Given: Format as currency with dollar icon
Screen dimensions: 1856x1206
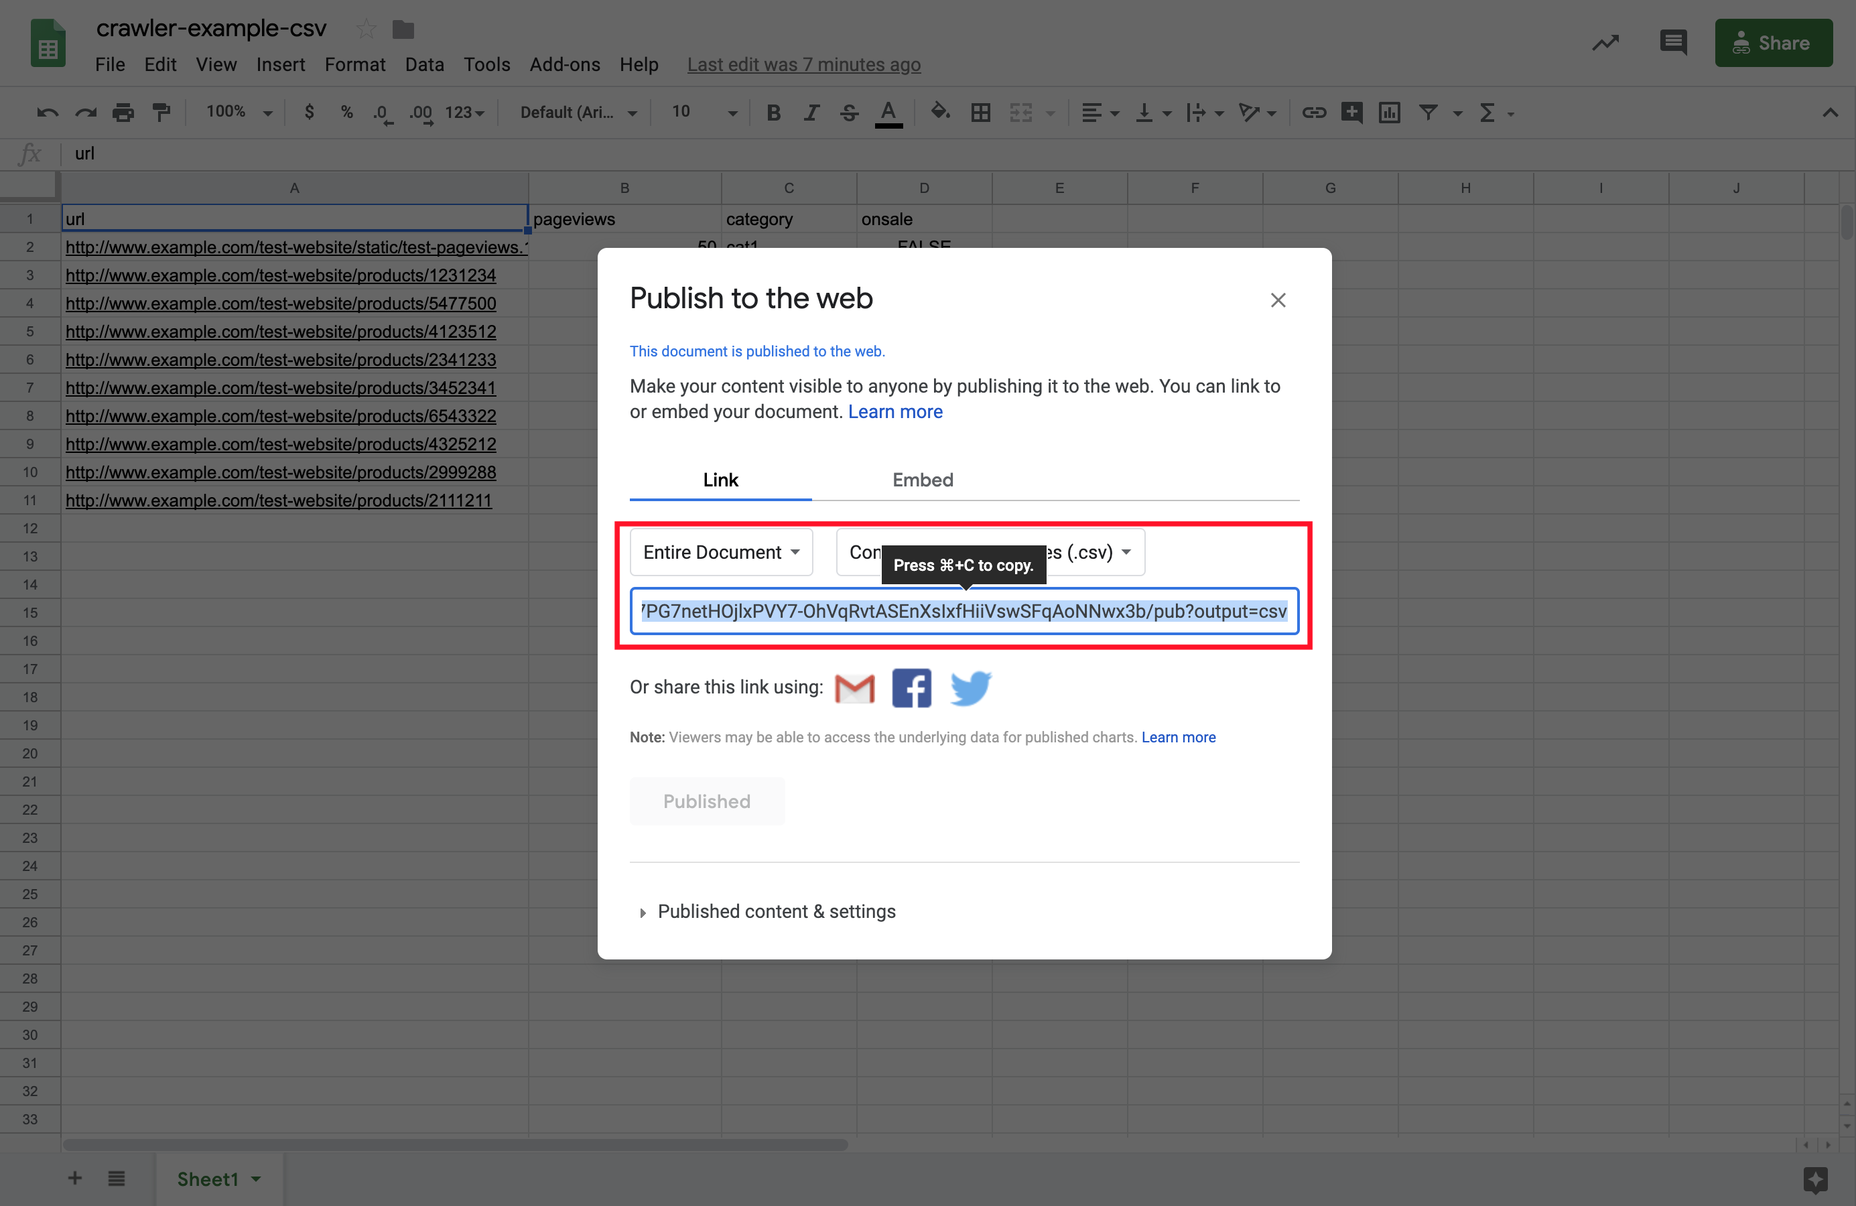Looking at the screenshot, I should 310,113.
